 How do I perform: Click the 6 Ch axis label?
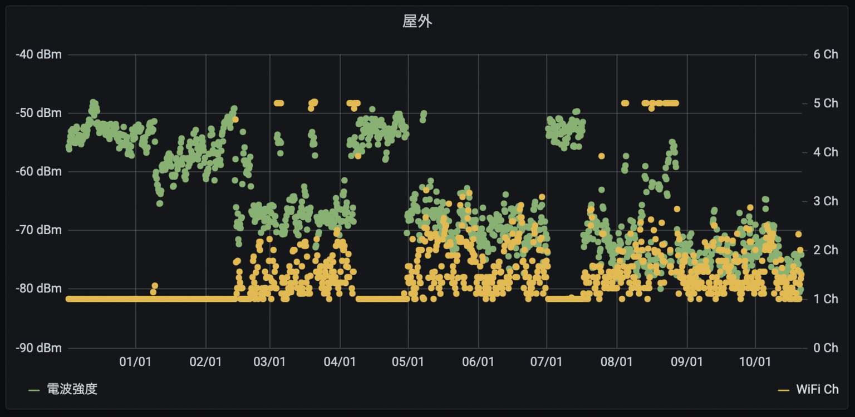(825, 54)
